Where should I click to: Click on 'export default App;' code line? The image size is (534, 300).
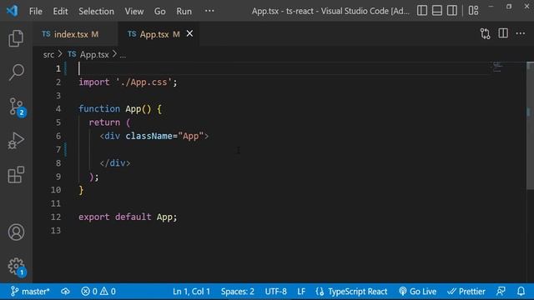click(128, 217)
